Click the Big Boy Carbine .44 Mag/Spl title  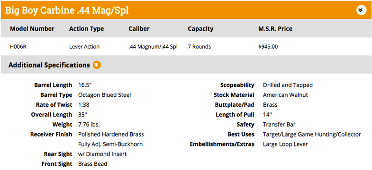point(67,10)
